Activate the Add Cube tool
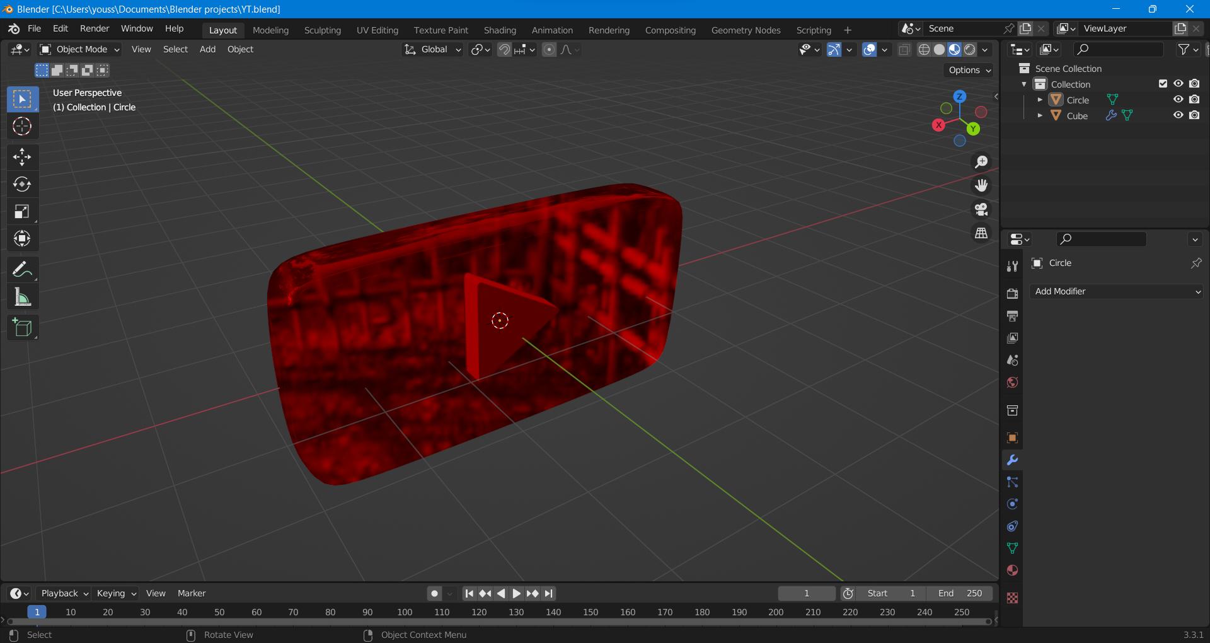This screenshot has height=643, width=1210. (x=22, y=328)
